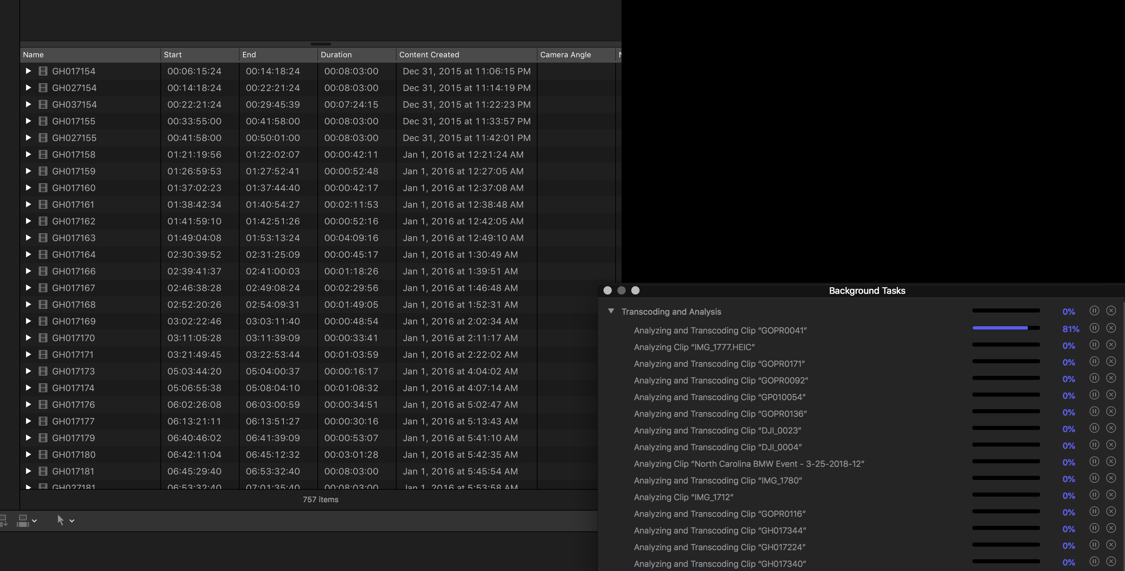Pause all Transcoding and Analysis tasks
1125x571 pixels.
point(1094,311)
